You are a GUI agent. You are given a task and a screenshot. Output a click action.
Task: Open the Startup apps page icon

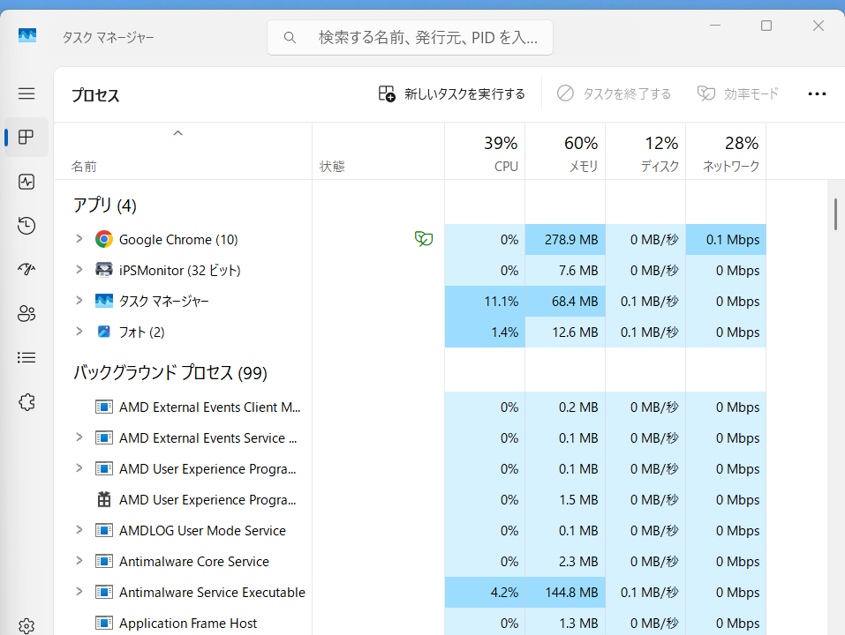pos(26,270)
